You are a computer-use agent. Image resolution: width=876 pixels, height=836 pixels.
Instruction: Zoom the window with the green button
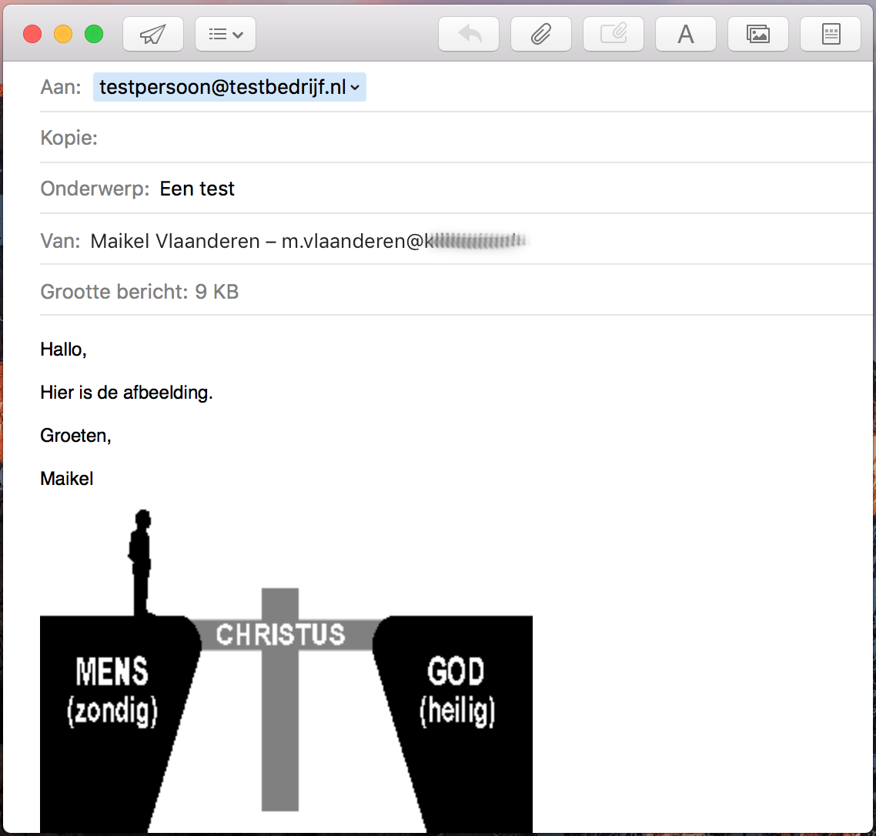click(x=94, y=34)
